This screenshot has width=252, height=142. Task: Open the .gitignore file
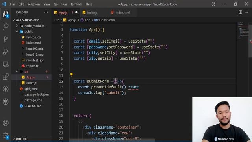(31, 89)
